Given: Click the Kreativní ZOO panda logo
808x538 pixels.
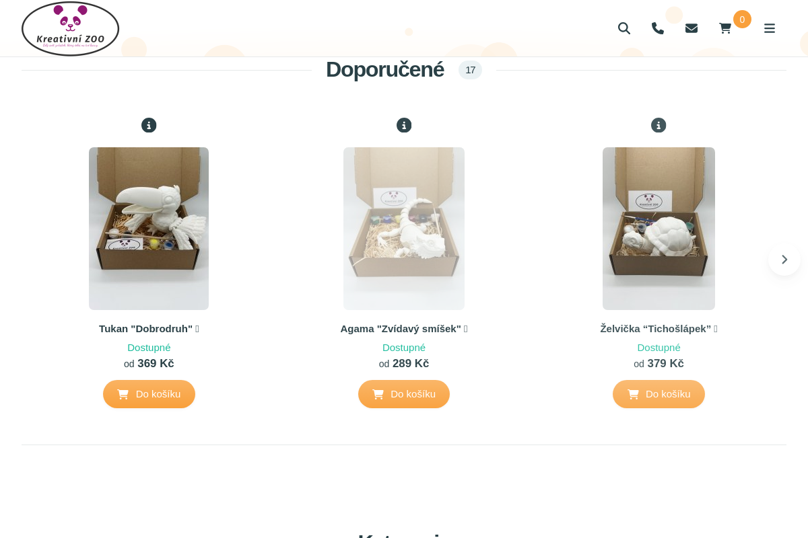Looking at the screenshot, I should [70, 29].
